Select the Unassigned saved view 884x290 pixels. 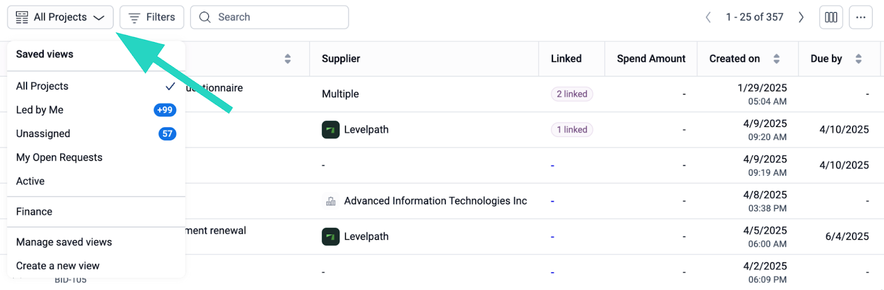pyautogui.click(x=43, y=134)
